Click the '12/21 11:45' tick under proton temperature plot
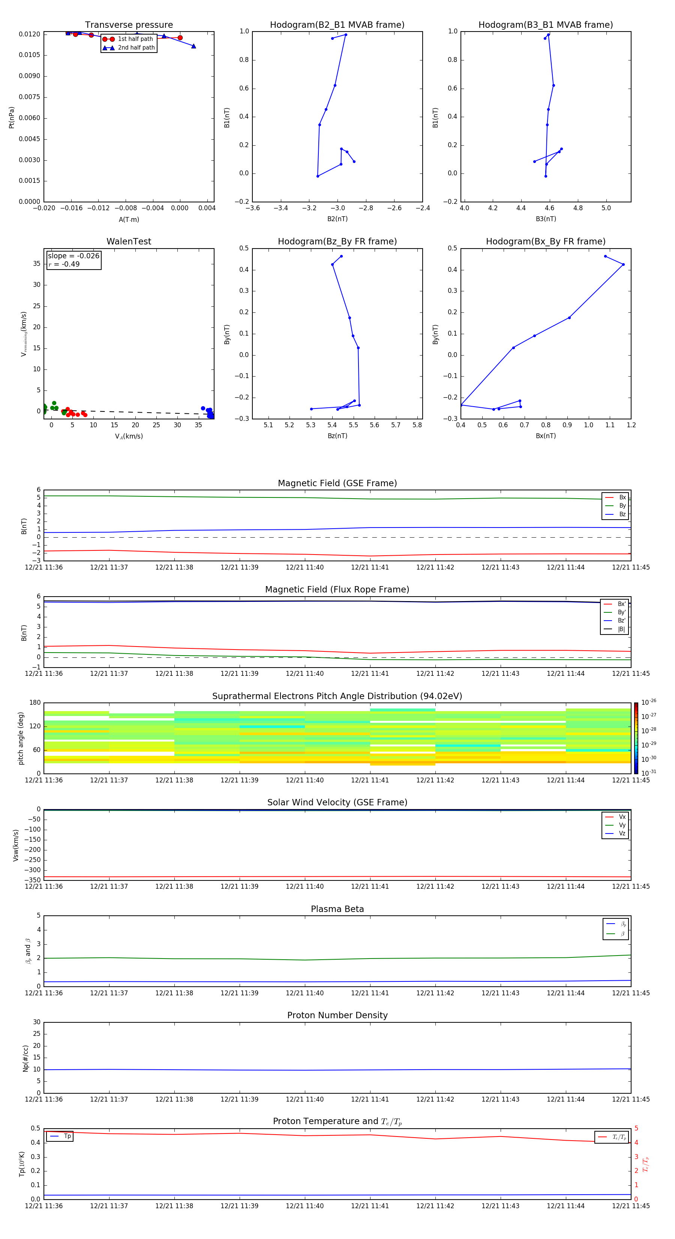 coord(631,1206)
